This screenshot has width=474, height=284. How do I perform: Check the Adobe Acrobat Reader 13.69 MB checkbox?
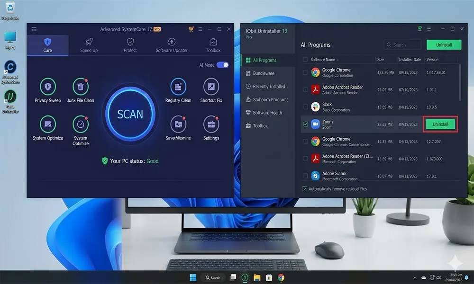click(305, 159)
